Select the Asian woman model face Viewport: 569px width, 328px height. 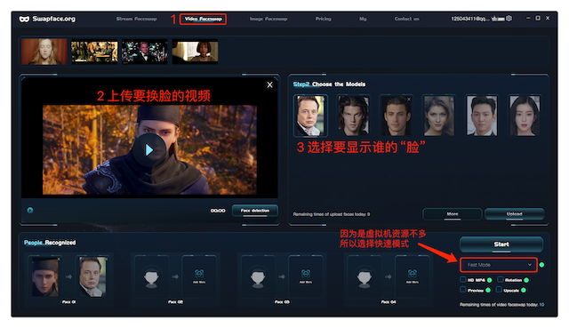[x=525, y=116]
